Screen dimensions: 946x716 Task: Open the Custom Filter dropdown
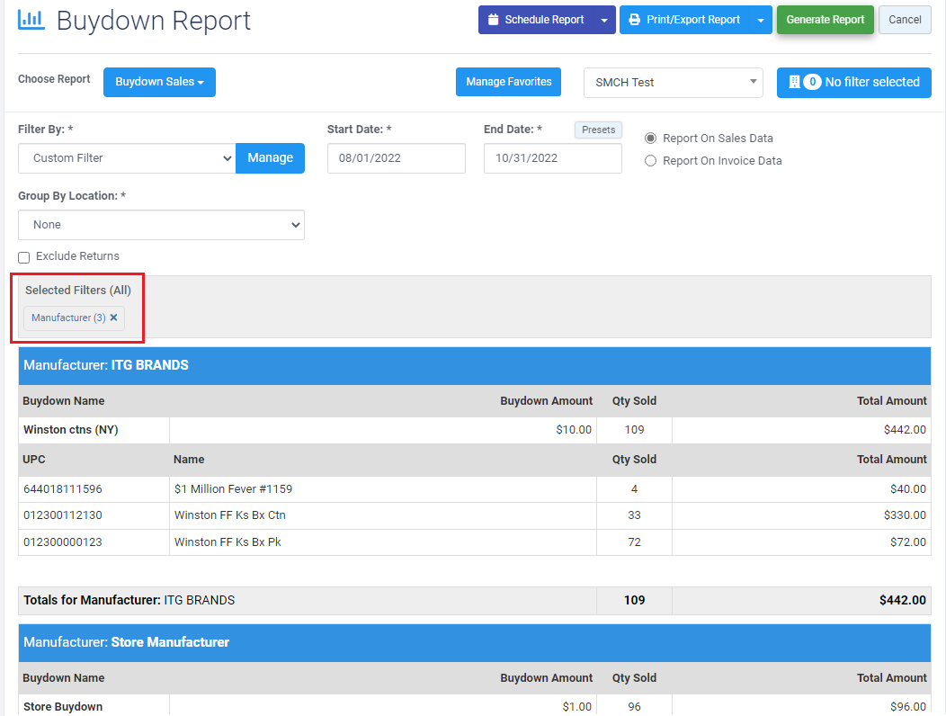point(127,158)
